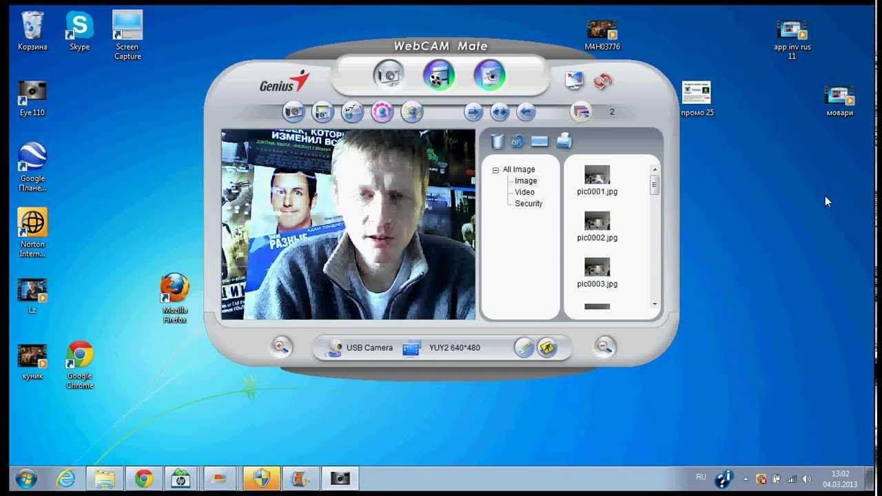Click the blue mail-at icon above file tree

pyautogui.click(x=518, y=141)
